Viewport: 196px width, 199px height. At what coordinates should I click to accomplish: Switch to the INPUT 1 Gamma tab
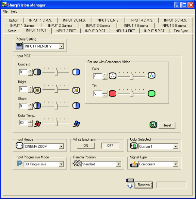(22, 26)
